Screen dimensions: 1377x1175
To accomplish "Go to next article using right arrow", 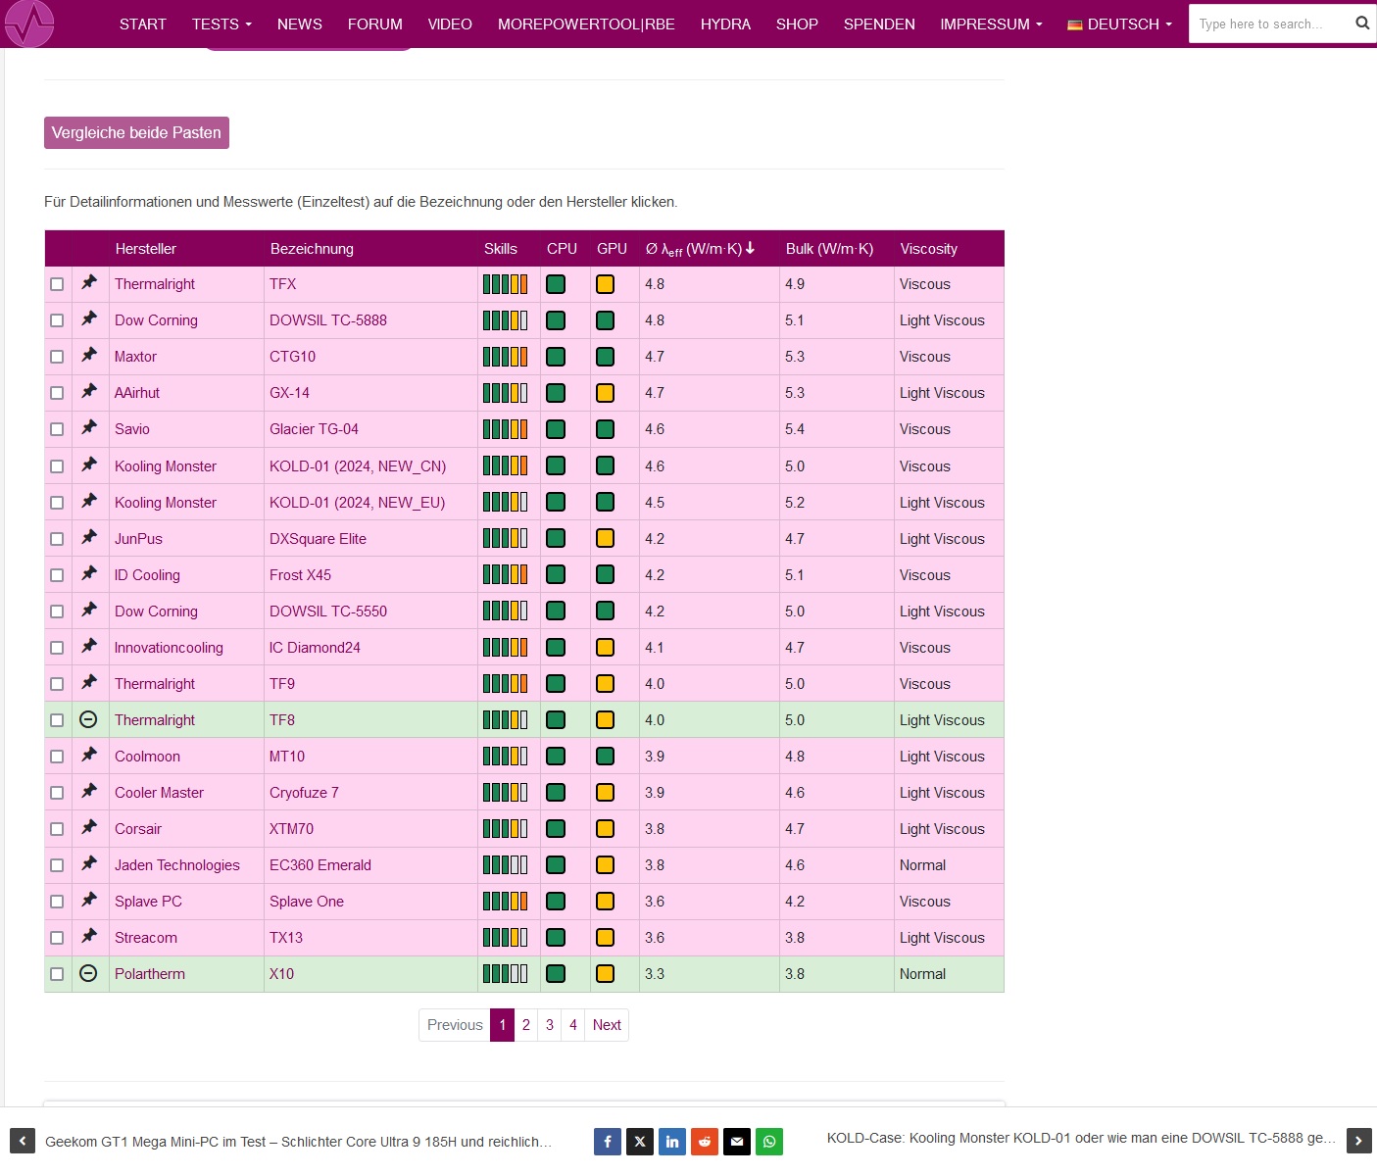I will coord(1359,1141).
